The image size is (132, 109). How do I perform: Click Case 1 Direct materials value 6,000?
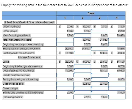coord(70,27)
